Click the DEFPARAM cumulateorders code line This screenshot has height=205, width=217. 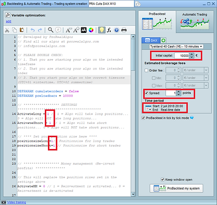[x=48, y=91]
